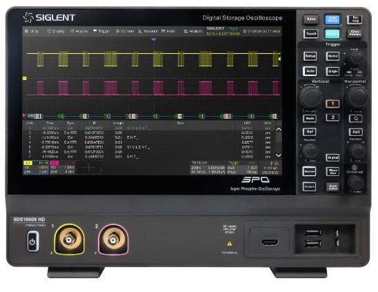
Task: Tap the probe compensation terminals
Action: pyautogui.click(x=337, y=238)
